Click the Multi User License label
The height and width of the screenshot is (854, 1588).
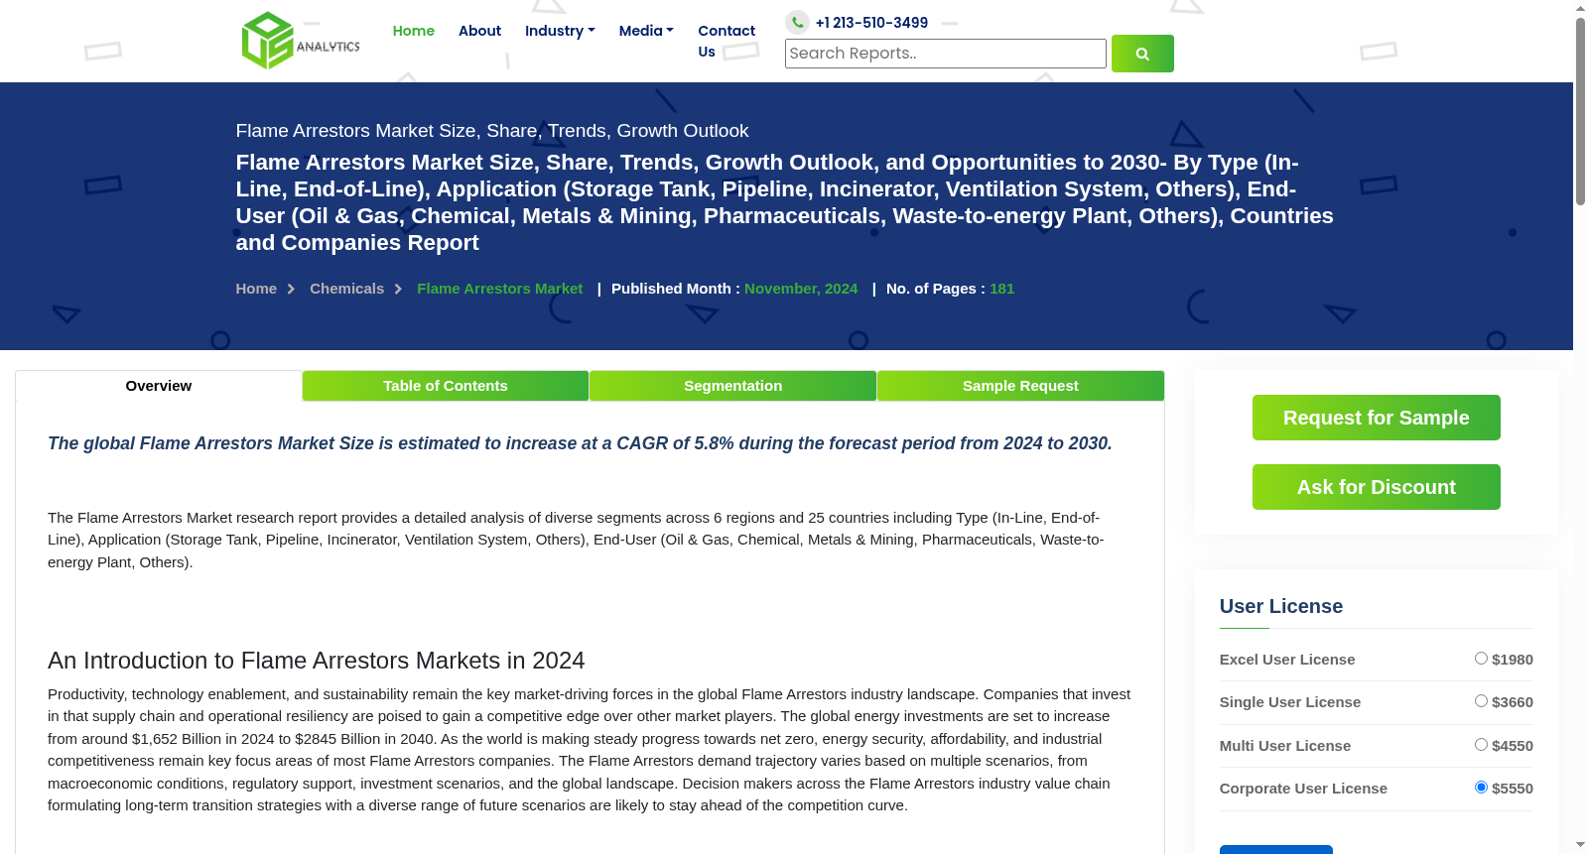pyautogui.click(x=1285, y=746)
